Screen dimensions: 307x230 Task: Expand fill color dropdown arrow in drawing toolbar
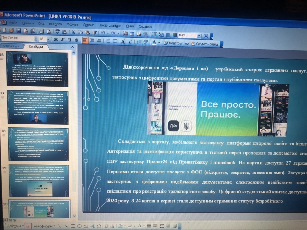click(125, 226)
